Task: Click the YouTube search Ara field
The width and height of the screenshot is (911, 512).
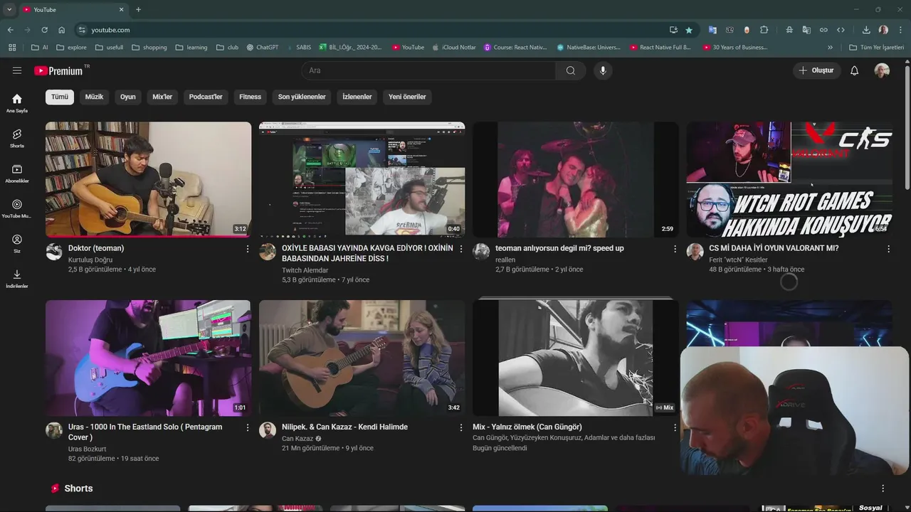Action: (428, 70)
